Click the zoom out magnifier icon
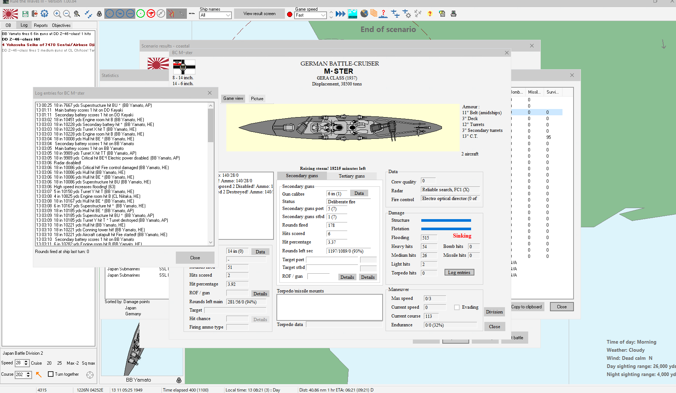The width and height of the screenshot is (676, 393). (x=67, y=14)
